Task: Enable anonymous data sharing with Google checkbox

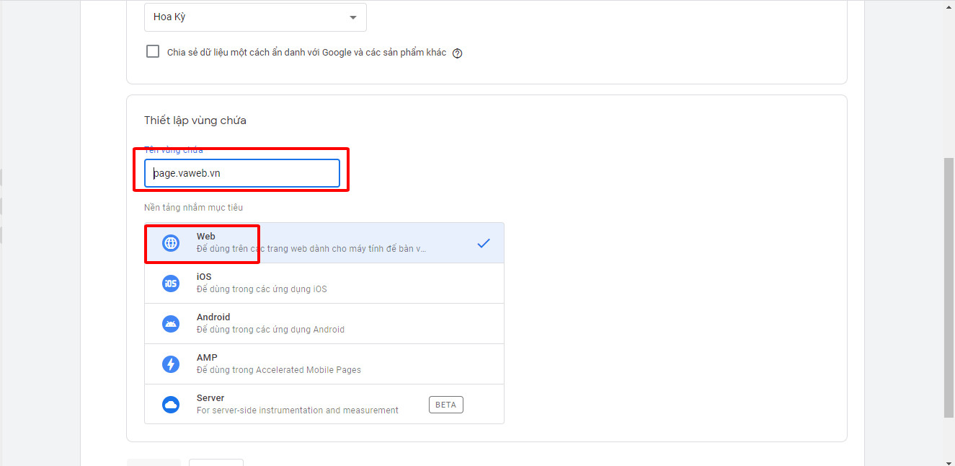Action: tap(153, 52)
